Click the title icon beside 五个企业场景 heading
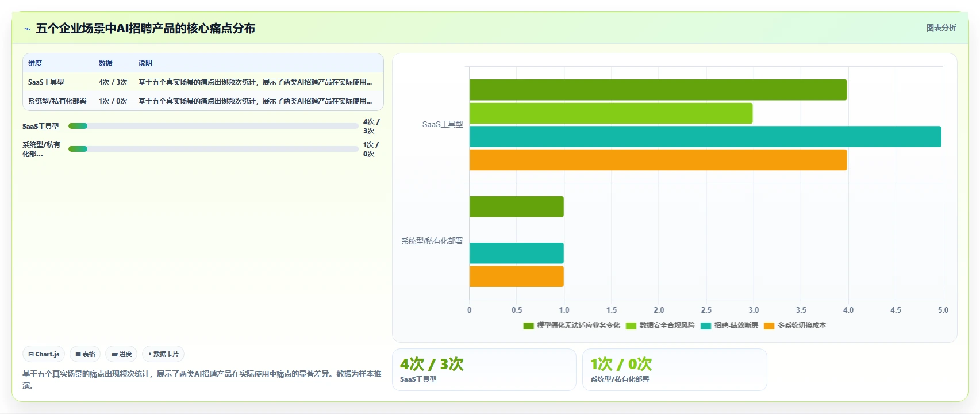This screenshot has height=414, width=980. tap(27, 29)
